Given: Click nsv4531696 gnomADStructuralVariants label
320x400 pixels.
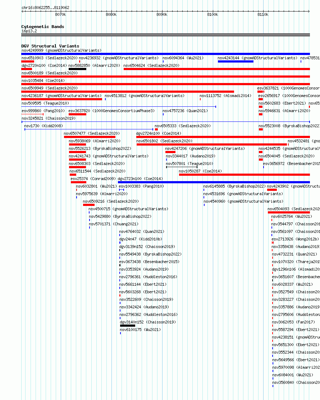Looking at the screenshot, I should (243, 194).
